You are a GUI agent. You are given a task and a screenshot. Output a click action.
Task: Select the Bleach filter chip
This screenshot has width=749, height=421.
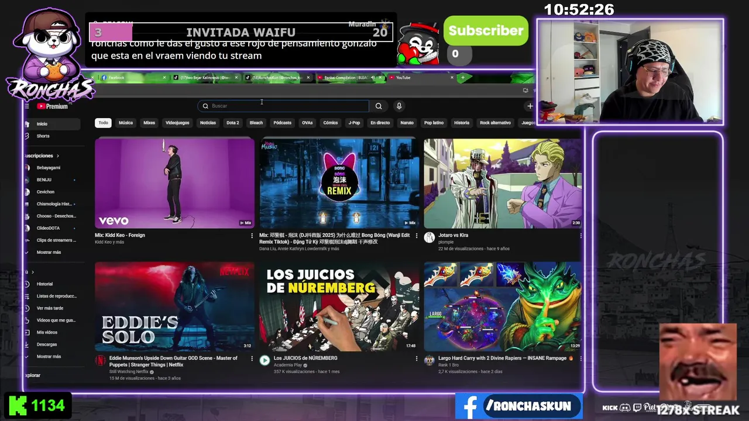point(256,123)
